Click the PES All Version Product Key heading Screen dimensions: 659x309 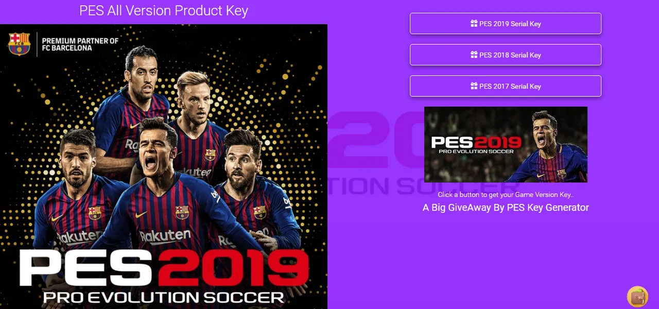[x=164, y=10]
